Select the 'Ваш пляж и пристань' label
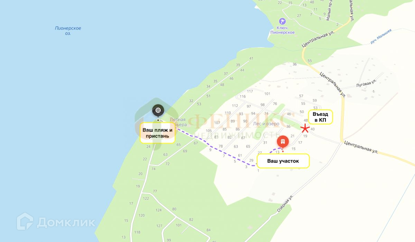415x242 pixels. [157, 133]
